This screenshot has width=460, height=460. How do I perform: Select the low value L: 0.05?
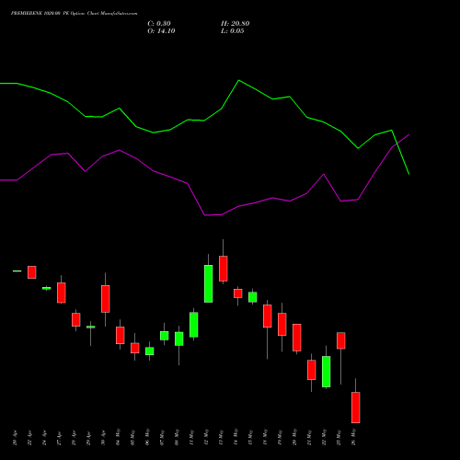pos(233,31)
